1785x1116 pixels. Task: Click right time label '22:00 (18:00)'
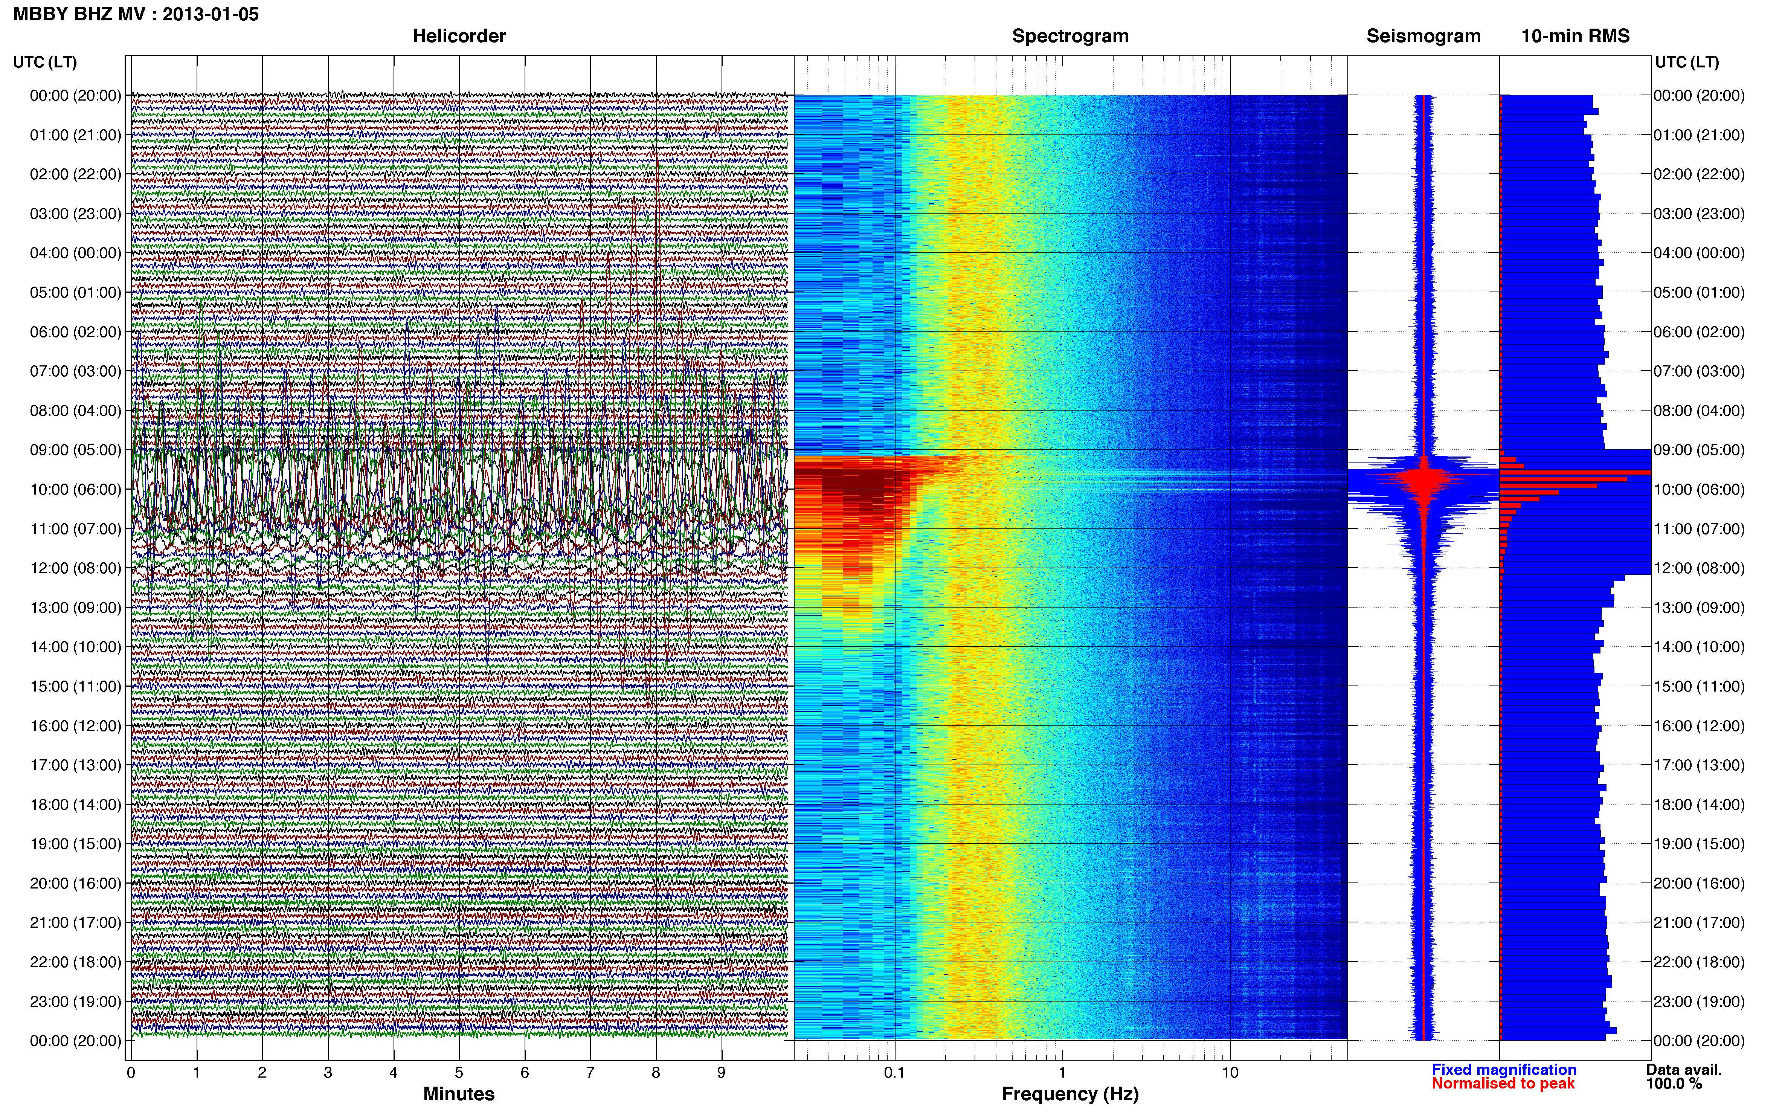1699,962
